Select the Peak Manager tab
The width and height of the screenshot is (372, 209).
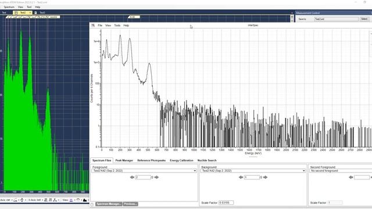tap(124, 160)
